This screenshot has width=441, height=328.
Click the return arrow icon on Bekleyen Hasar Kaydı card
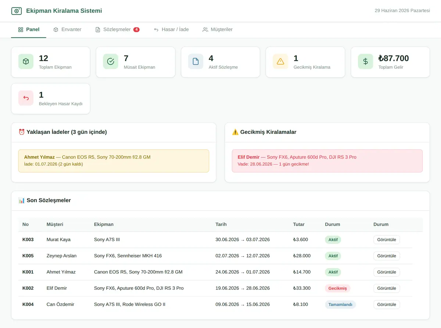[26, 98]
